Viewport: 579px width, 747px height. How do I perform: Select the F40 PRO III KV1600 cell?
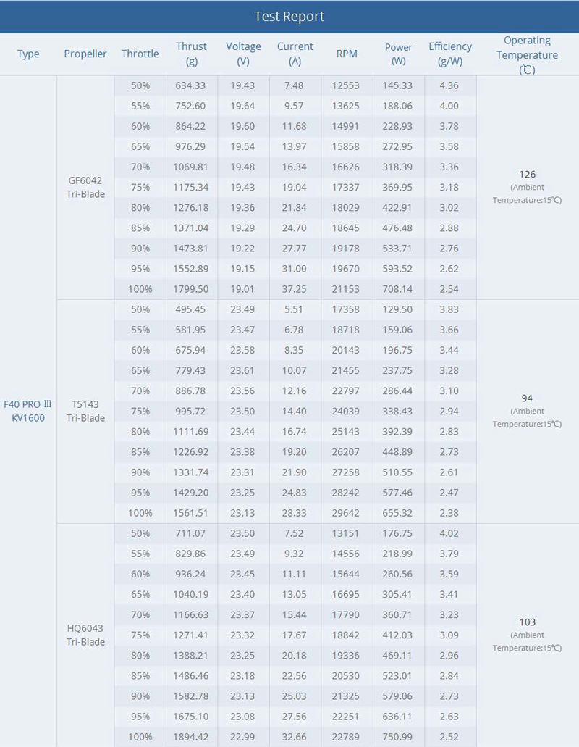tap(28, 411)
